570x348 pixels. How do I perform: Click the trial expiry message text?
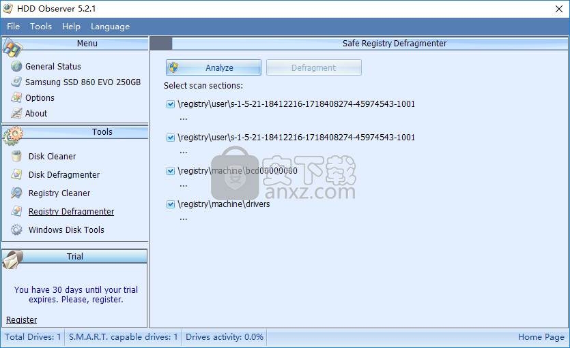pyautogui.click(x=76, y=294)
